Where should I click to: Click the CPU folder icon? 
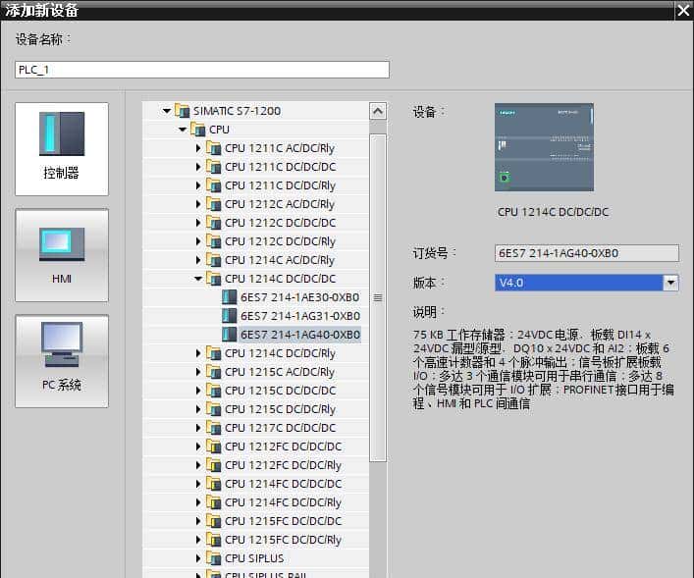198,129
